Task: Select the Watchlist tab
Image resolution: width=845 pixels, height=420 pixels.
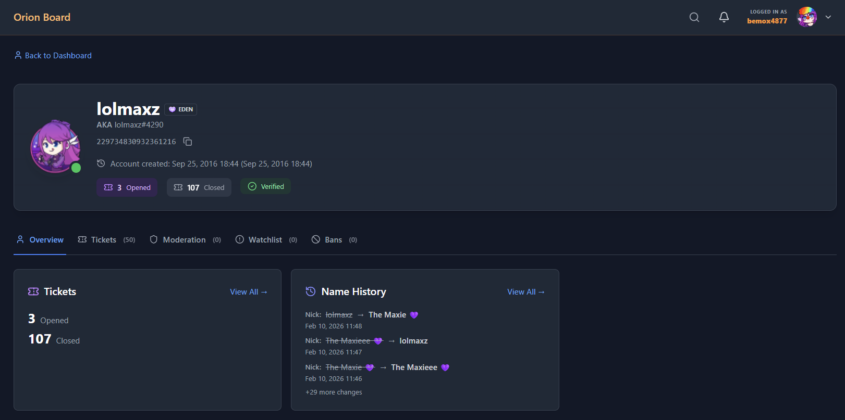Action: (266, 240)
